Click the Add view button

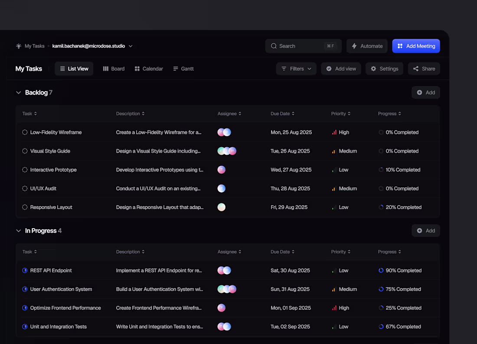[341, 69]
